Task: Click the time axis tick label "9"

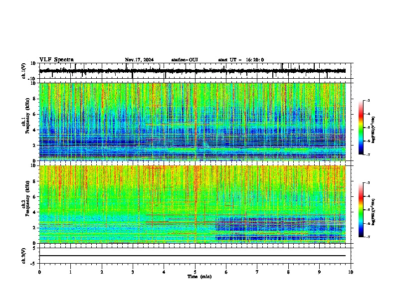Action: (x=319, y=272)
